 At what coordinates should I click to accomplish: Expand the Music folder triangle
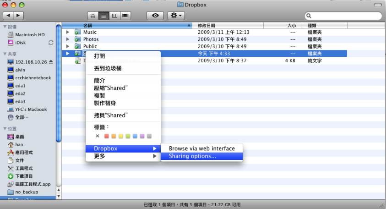click(68, 32)
